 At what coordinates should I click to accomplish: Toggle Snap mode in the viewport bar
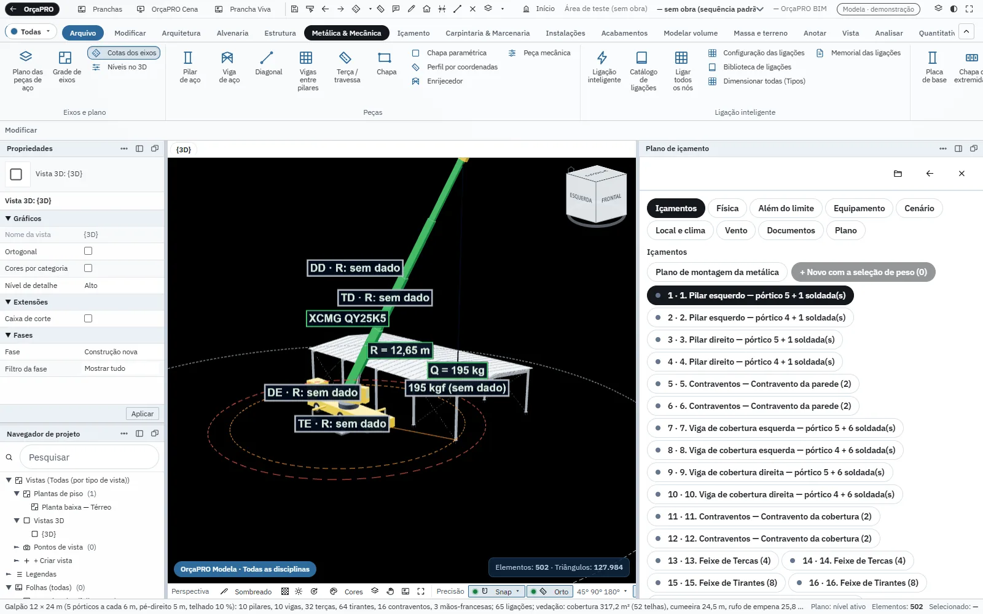pos(496,591)
